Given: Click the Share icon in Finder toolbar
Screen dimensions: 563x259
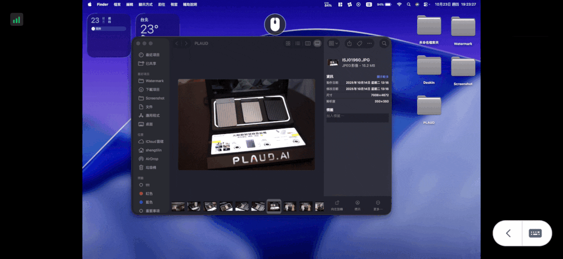Looking at the screenshot, I should pos(350,43).
